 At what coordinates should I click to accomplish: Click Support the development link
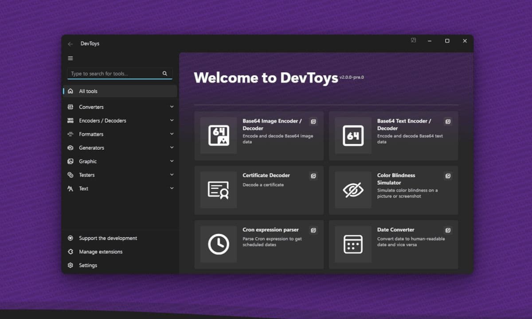tap(108, 238)
